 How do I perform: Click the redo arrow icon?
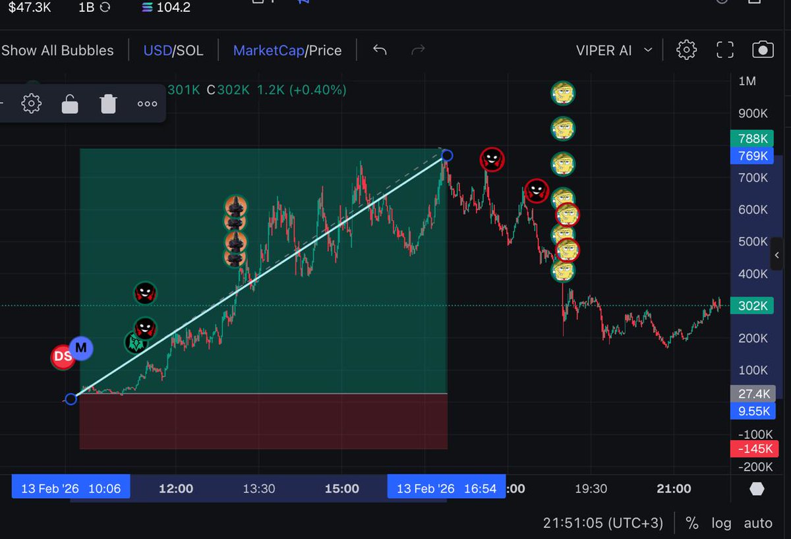click(x=418, y=50)
